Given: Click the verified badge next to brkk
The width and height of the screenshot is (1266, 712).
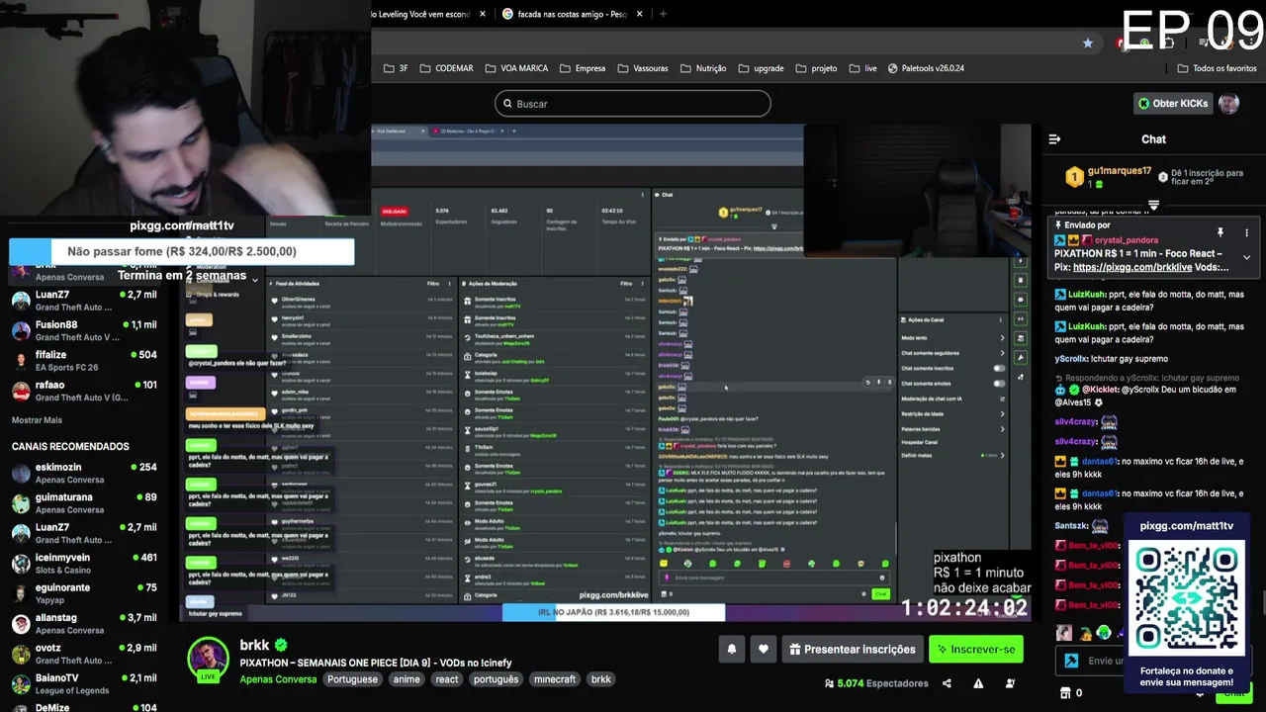Looking at the screenshot, I should pyautogui.click(x=281, y=646).
